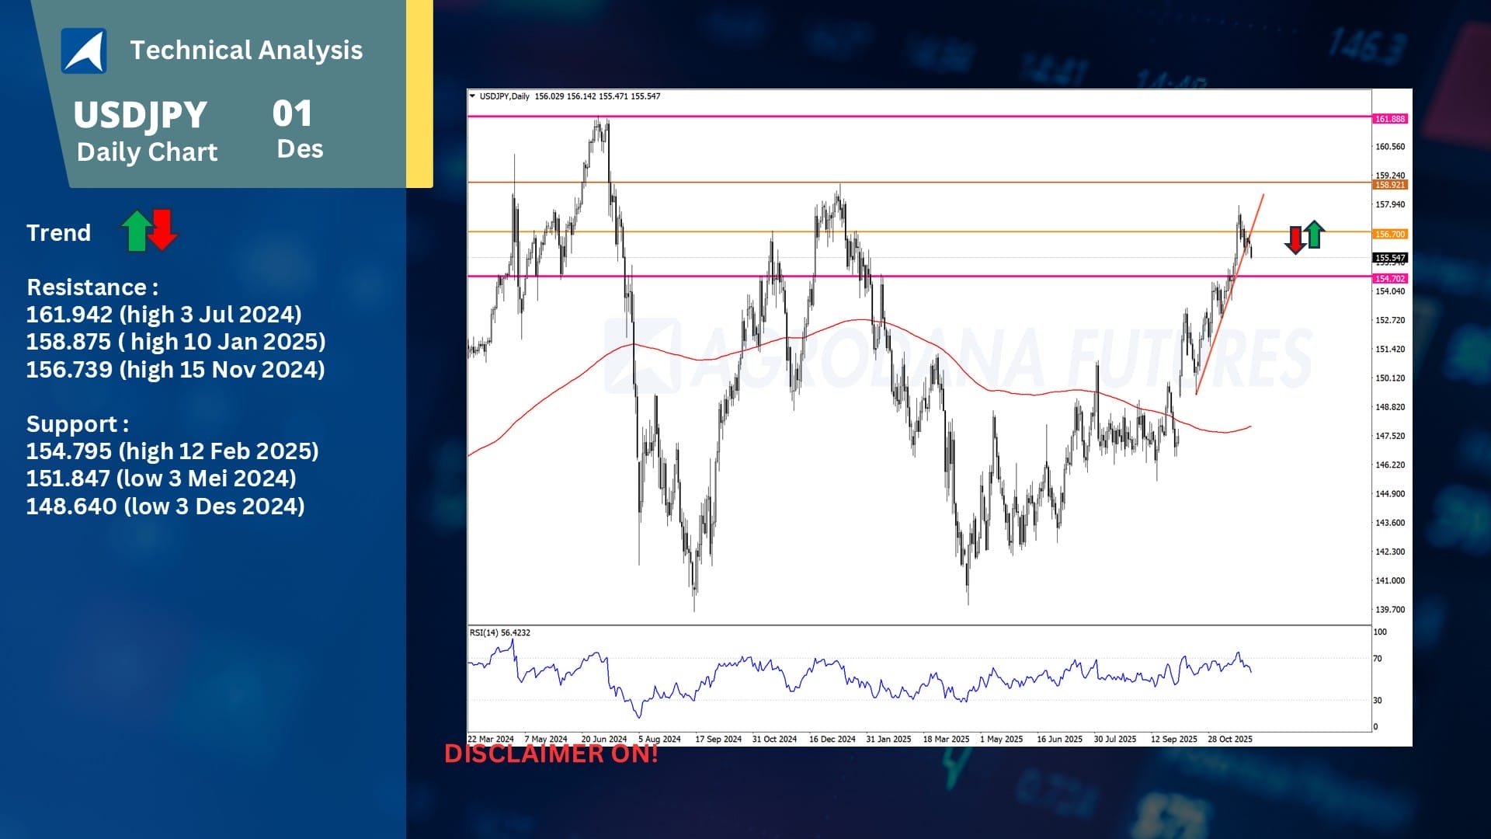Click the 22 Mar 2024 date axis label
The image size is (1491, 839).
tap(491, 739)
